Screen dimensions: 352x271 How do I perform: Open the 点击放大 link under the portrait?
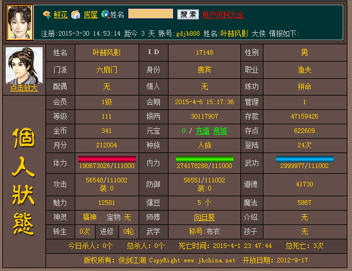point(24,88)
